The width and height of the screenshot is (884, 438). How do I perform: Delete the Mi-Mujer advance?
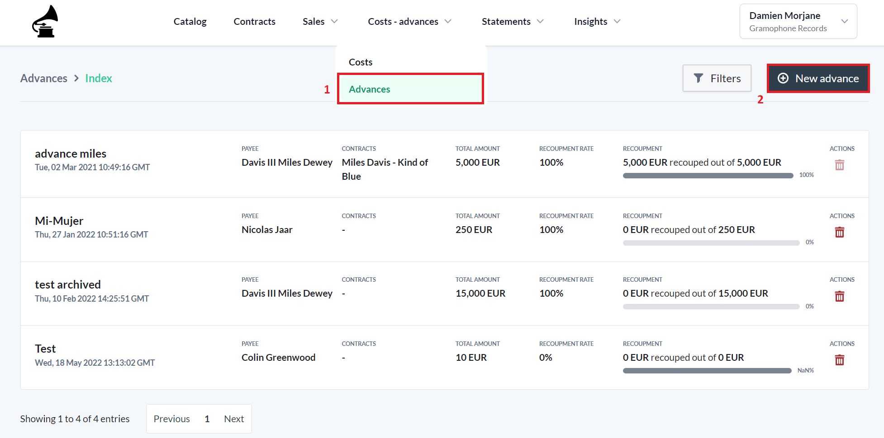point(839,232)
